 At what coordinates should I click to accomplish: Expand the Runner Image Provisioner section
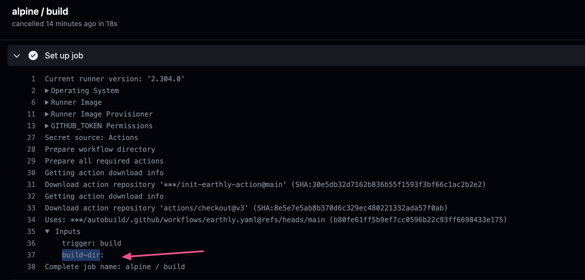(x=47, y=114)
